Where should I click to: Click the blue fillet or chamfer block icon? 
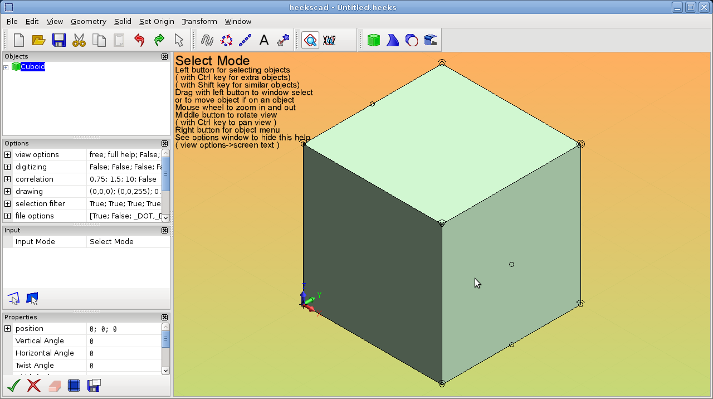(x=431, y=40)
